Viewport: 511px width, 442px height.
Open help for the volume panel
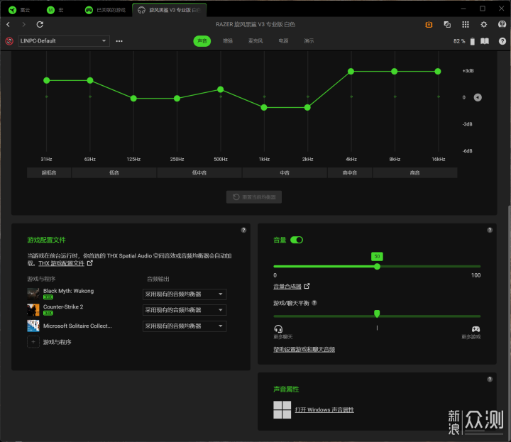click(x=490, y=230)
